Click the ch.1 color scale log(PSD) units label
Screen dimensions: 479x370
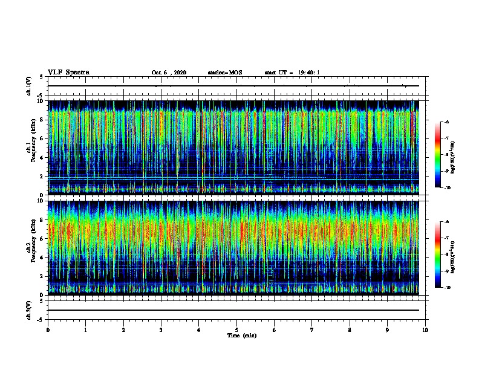(x=453, y=157)
